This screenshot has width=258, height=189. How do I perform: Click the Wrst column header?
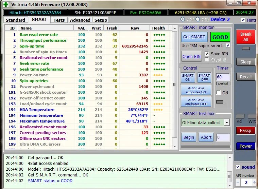(96, 28)
